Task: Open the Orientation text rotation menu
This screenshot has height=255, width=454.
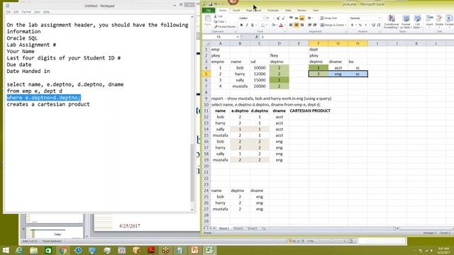Action: coord(310,18)
